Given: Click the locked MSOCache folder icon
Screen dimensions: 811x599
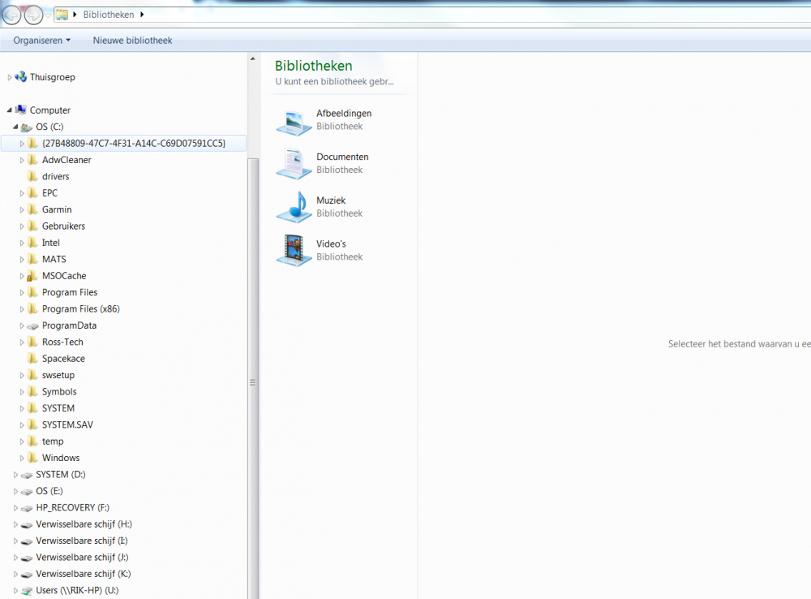Looking at the screenshot, I should pyautogui.click(x=32, y=276).
